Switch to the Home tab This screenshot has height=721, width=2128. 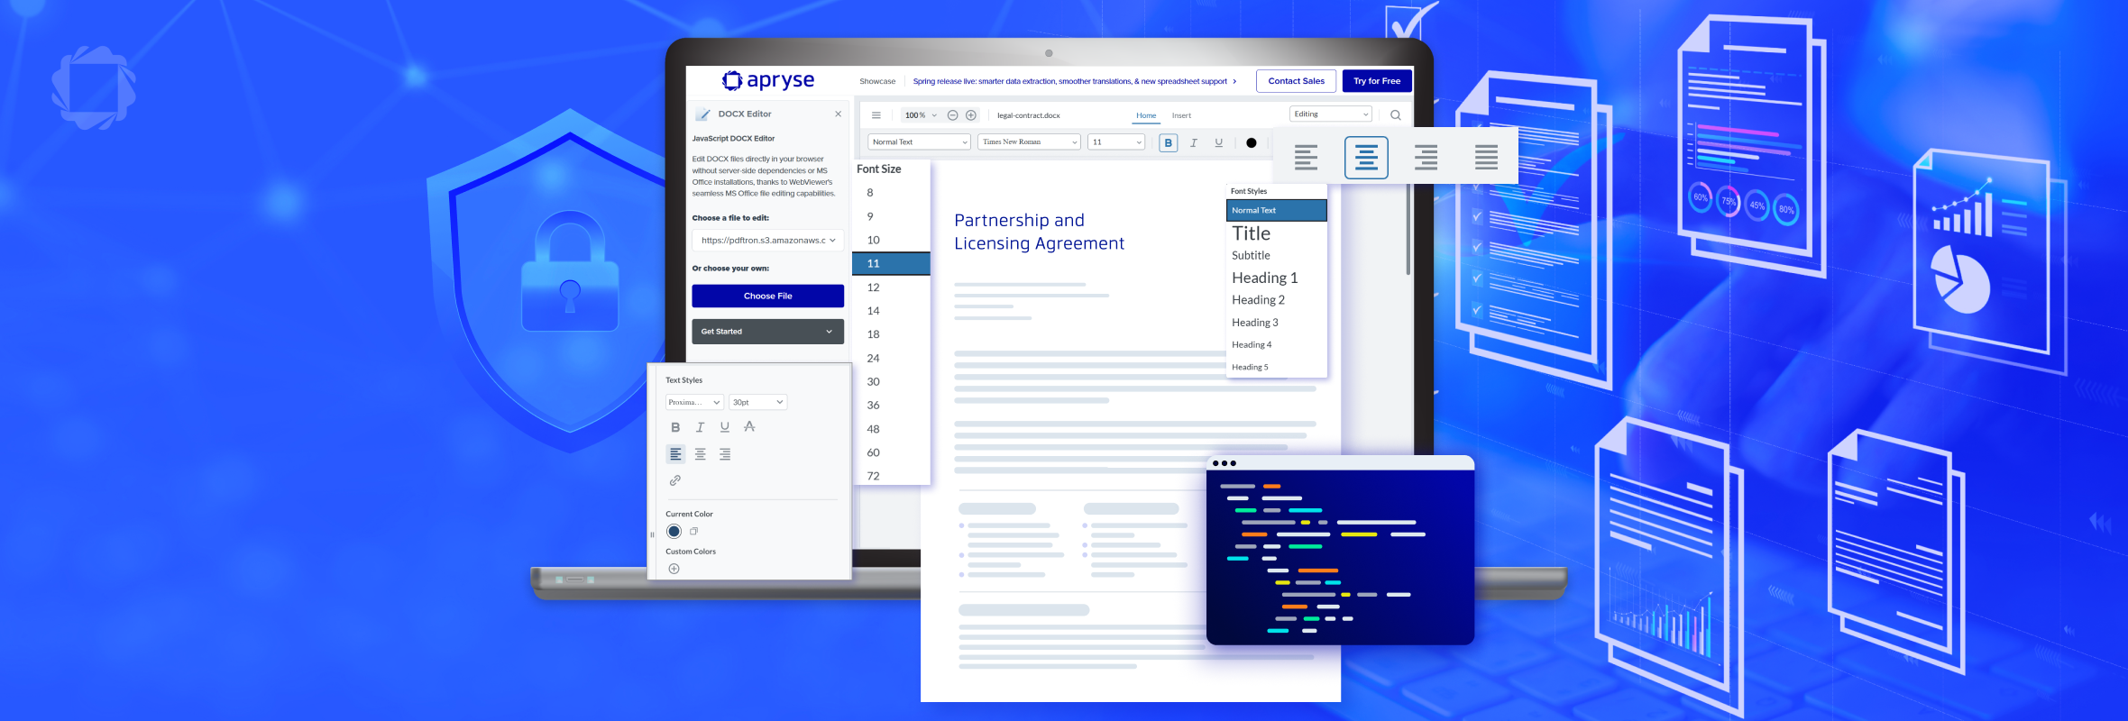[x=1146, y=115]
